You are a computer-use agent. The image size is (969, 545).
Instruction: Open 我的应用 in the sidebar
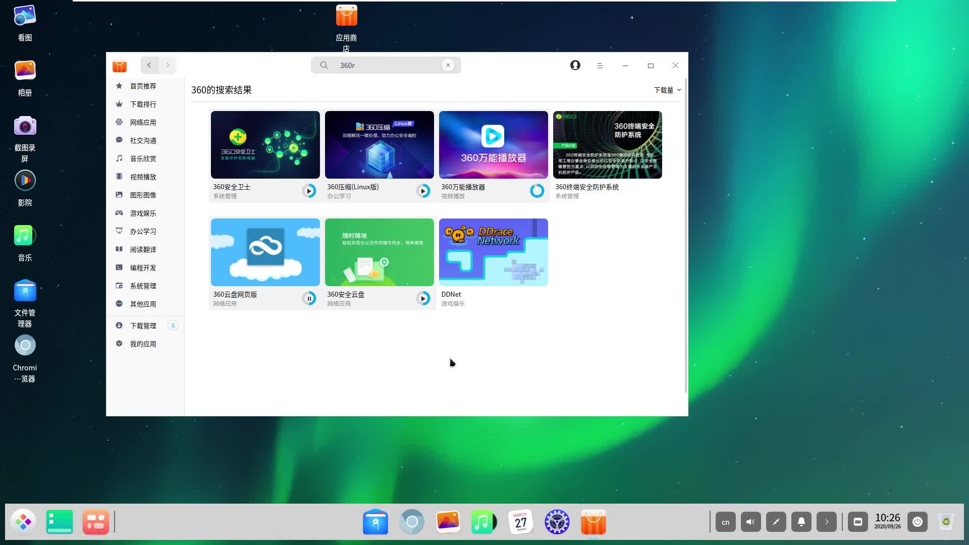142,344
